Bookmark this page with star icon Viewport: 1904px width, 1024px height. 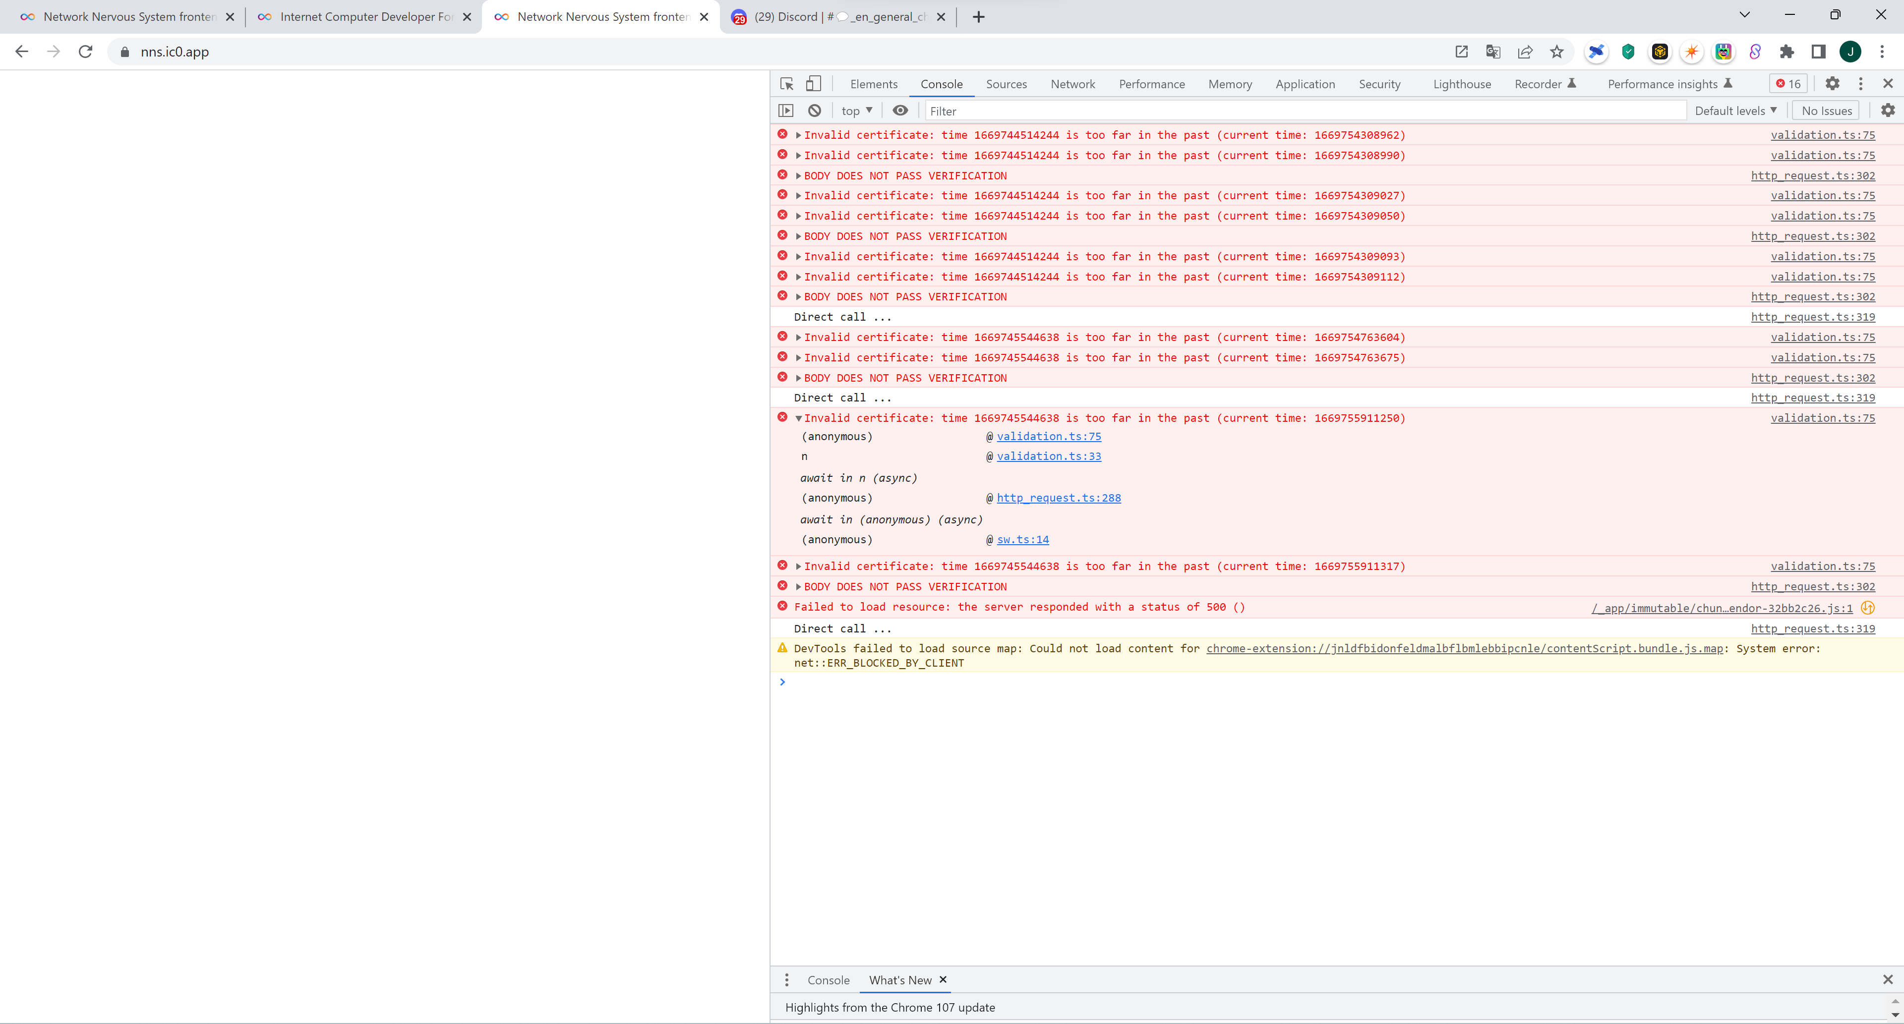coord(1556,52)
